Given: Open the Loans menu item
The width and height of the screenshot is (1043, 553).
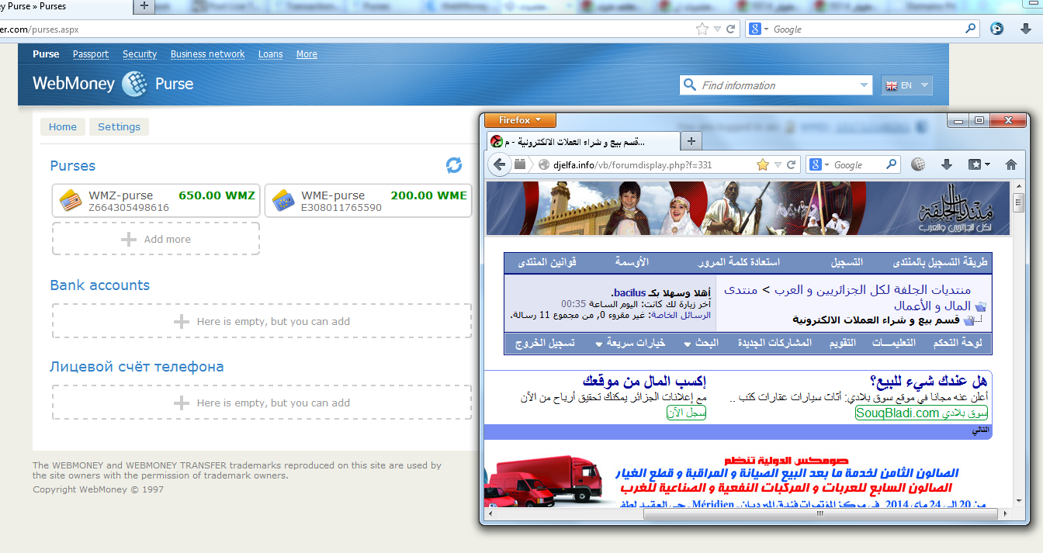Looking at the screenshot, I should (x=271, y=54).
